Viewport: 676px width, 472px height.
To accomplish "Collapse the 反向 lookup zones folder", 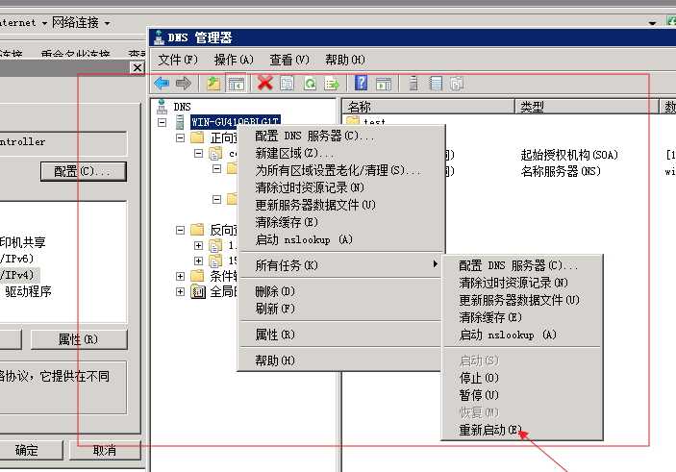I will click(180, 230).
